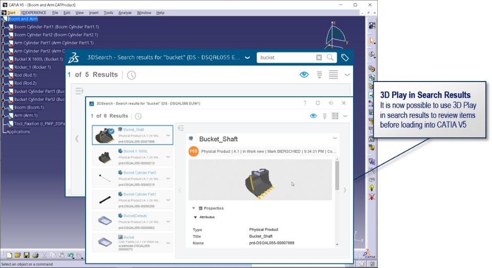Open the chevron beside Bucket_Shaft detail title

pos(335,138)
